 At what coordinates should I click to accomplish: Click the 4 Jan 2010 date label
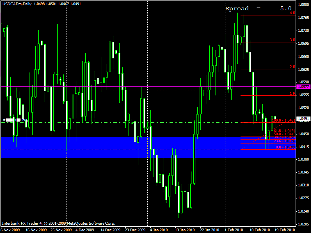pos(159,230)
